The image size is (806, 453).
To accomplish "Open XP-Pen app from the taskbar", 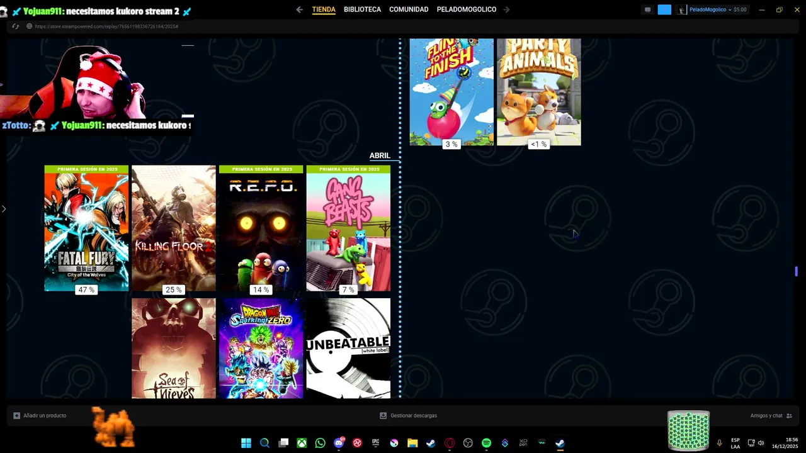I will [x=523, y=443].
